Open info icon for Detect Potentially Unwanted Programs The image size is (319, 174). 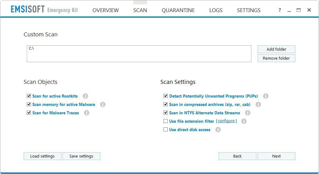266,96
